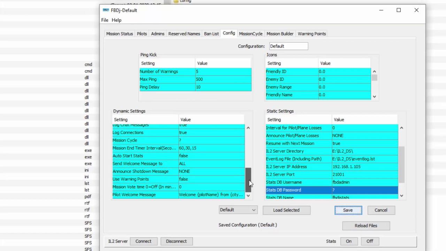Select IL2 Server Port value 21001

coord(365,174)
